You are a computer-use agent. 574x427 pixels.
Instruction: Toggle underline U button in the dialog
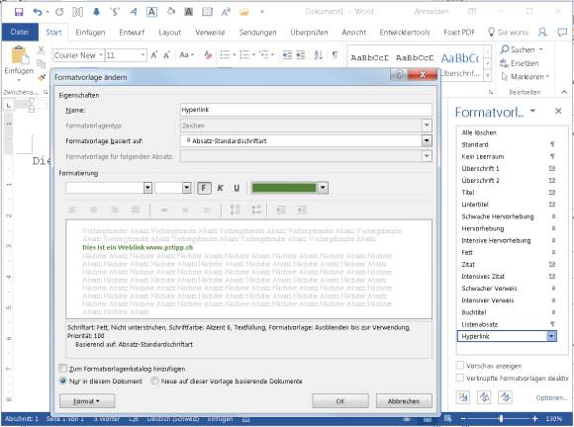[x=237, y=188]
